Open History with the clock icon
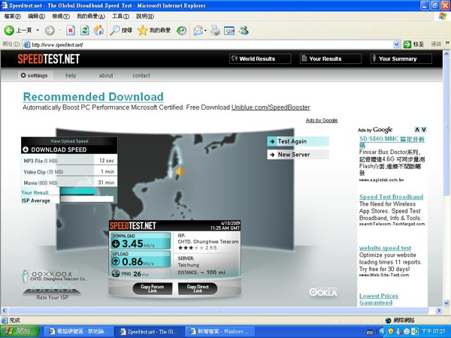 181,30
